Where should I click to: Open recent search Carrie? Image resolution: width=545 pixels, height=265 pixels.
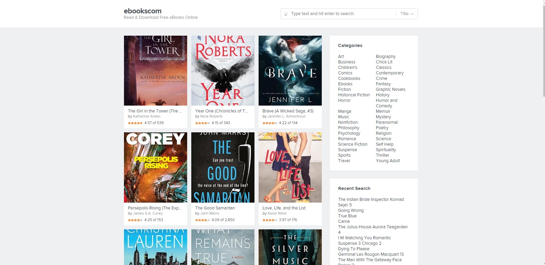(344, 221)
